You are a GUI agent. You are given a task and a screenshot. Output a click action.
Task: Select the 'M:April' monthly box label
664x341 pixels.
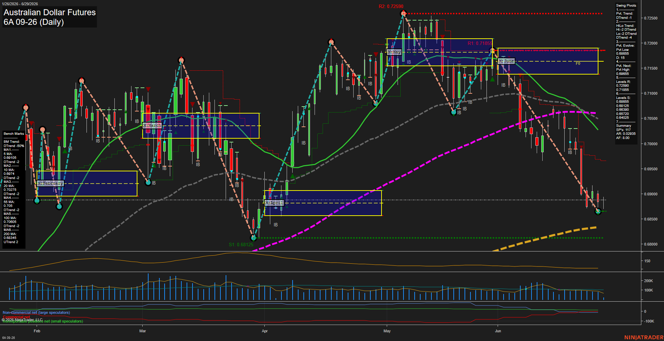(274, 203)
